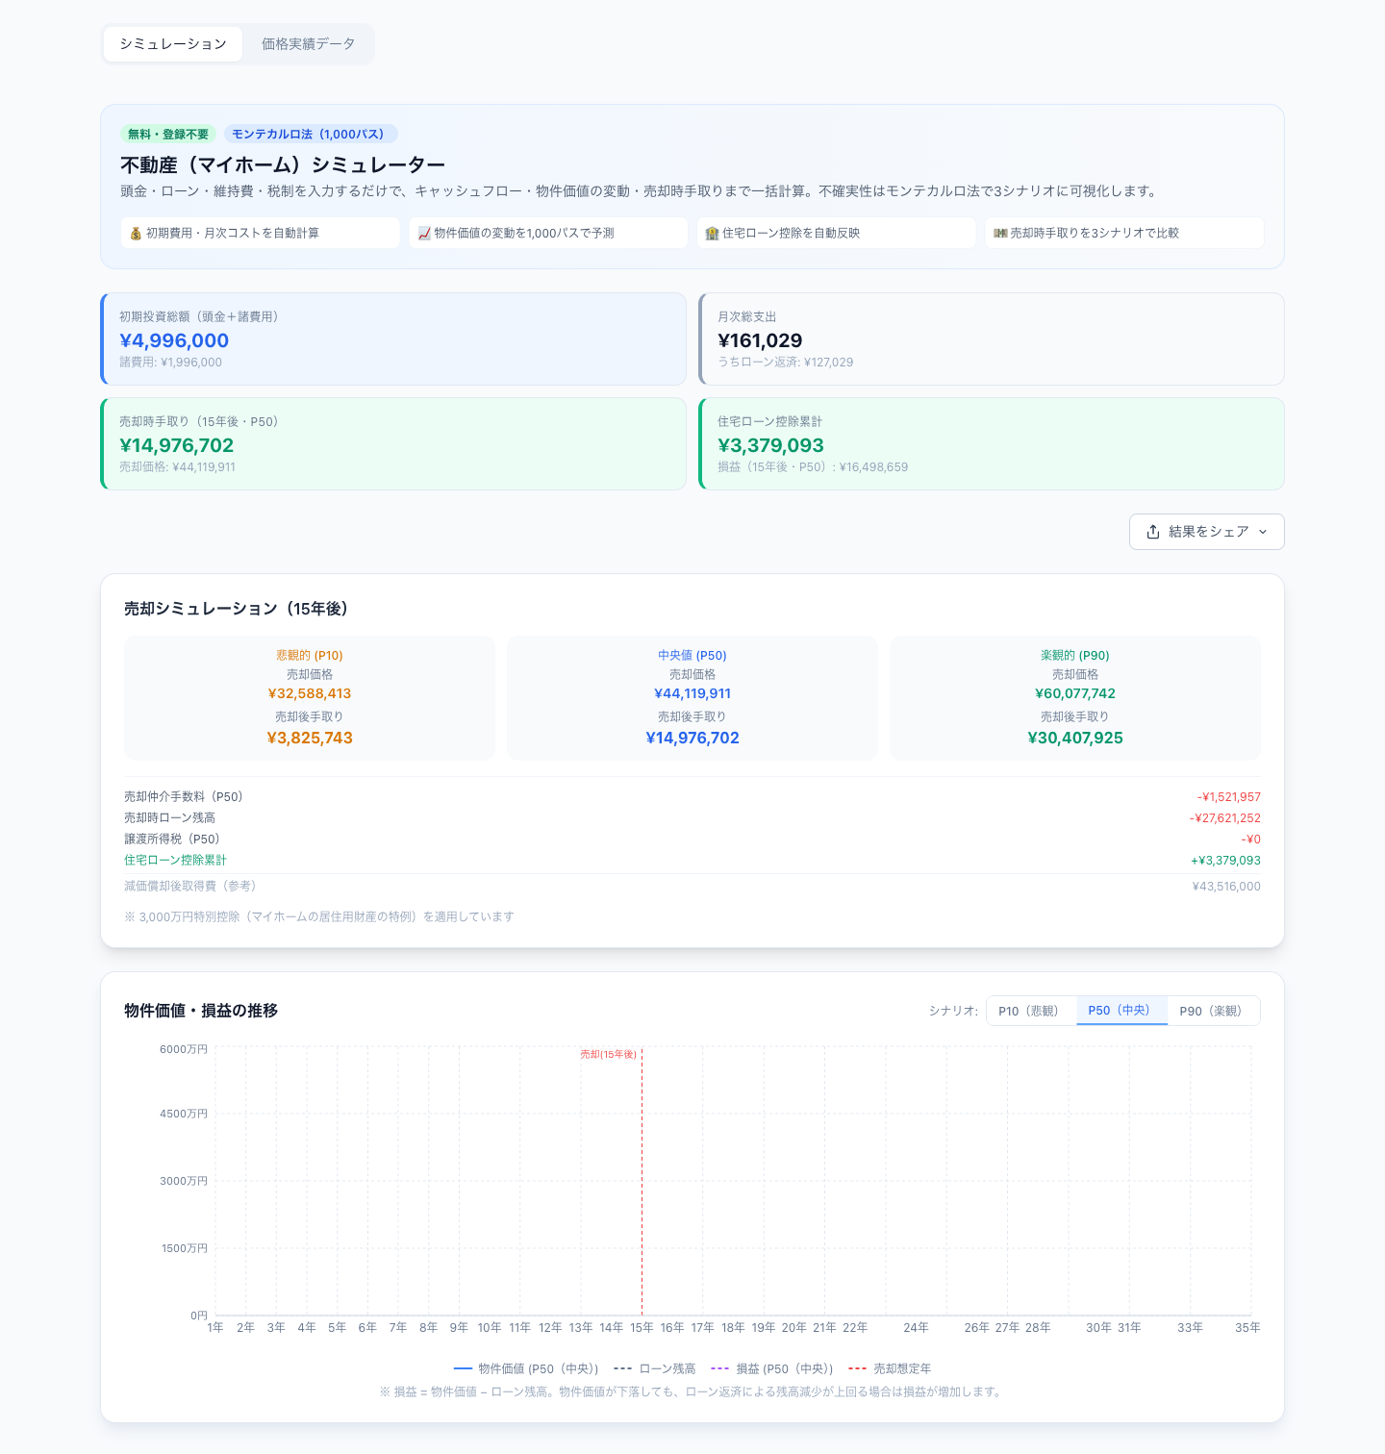
Task: Select the P10（悲観）scenario toggle
Action: (1031, 1011)
